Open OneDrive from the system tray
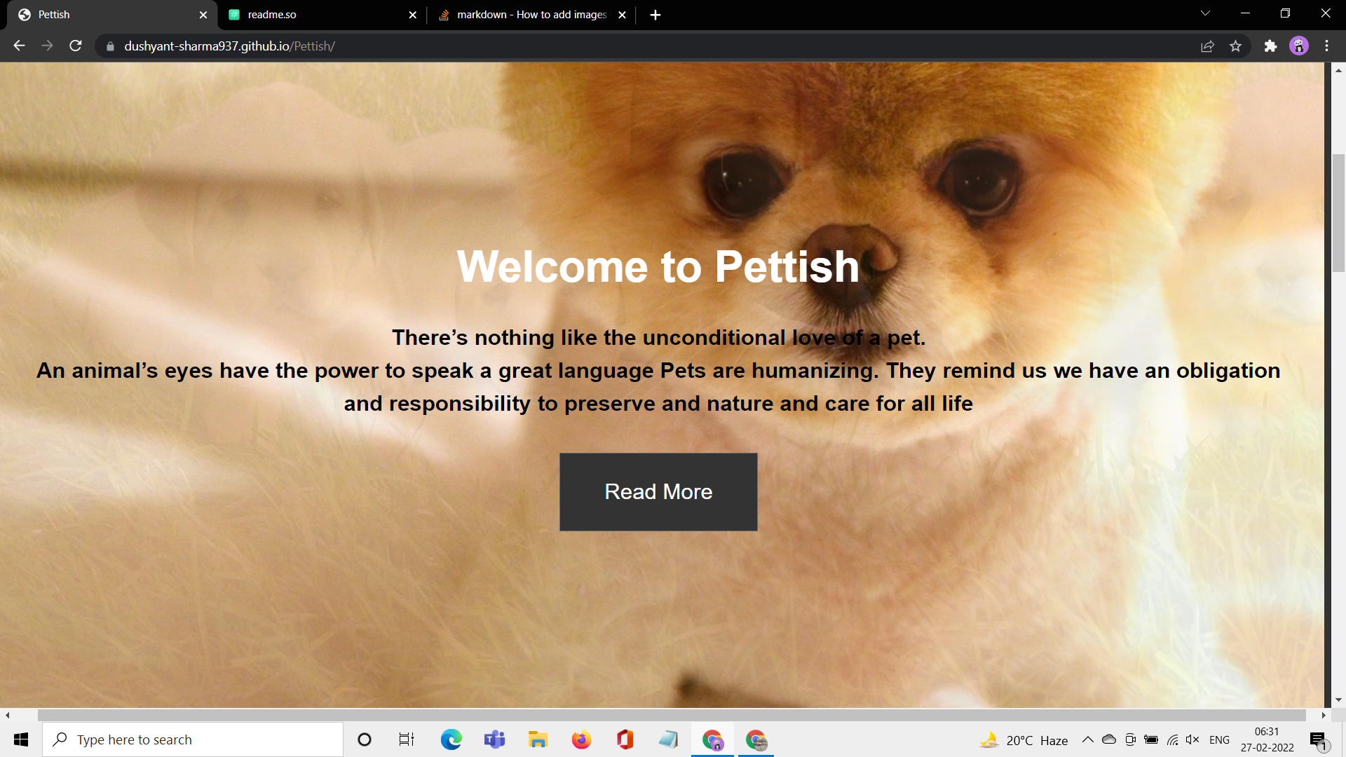 tap(1108, 739)
